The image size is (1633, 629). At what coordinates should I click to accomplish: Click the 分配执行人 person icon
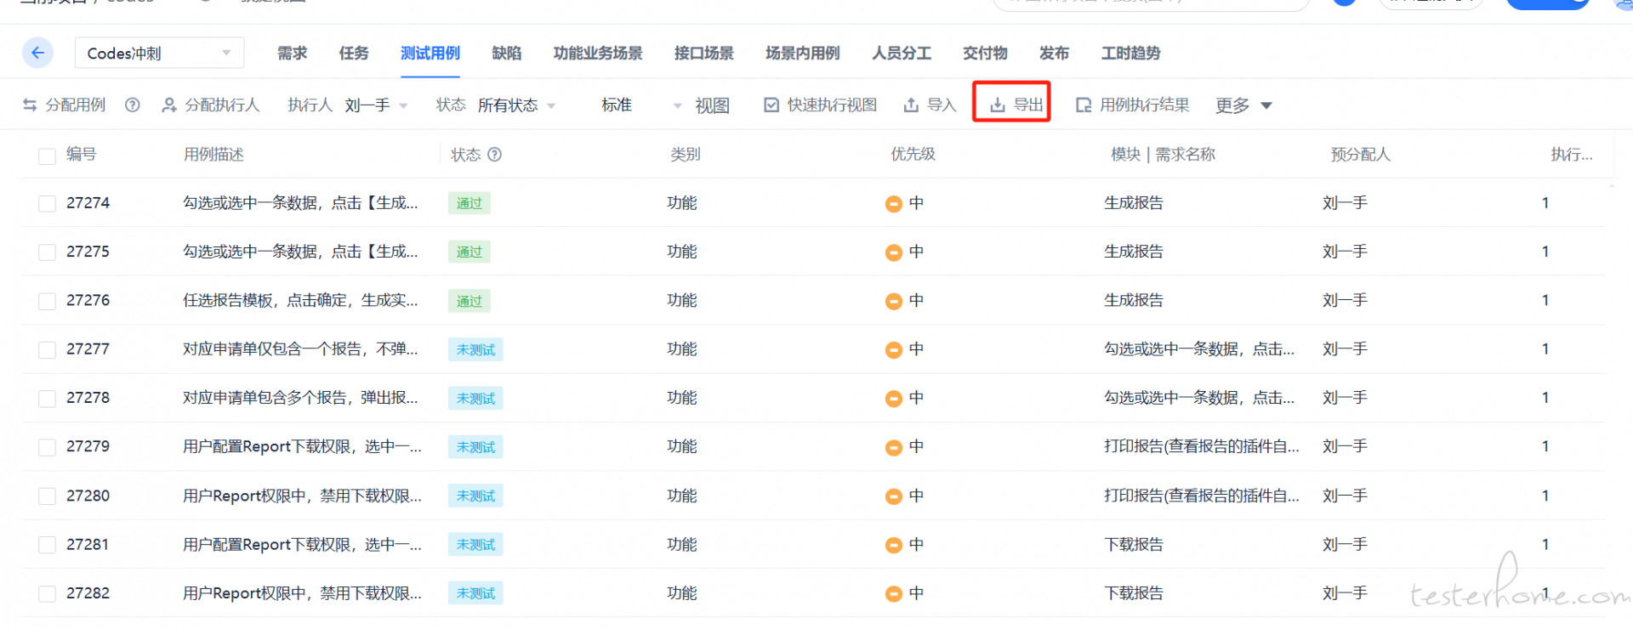(169, 105)
